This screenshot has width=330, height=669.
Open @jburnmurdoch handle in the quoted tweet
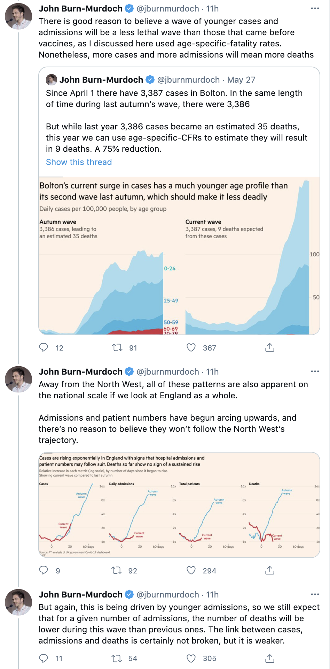pos(188,80)
